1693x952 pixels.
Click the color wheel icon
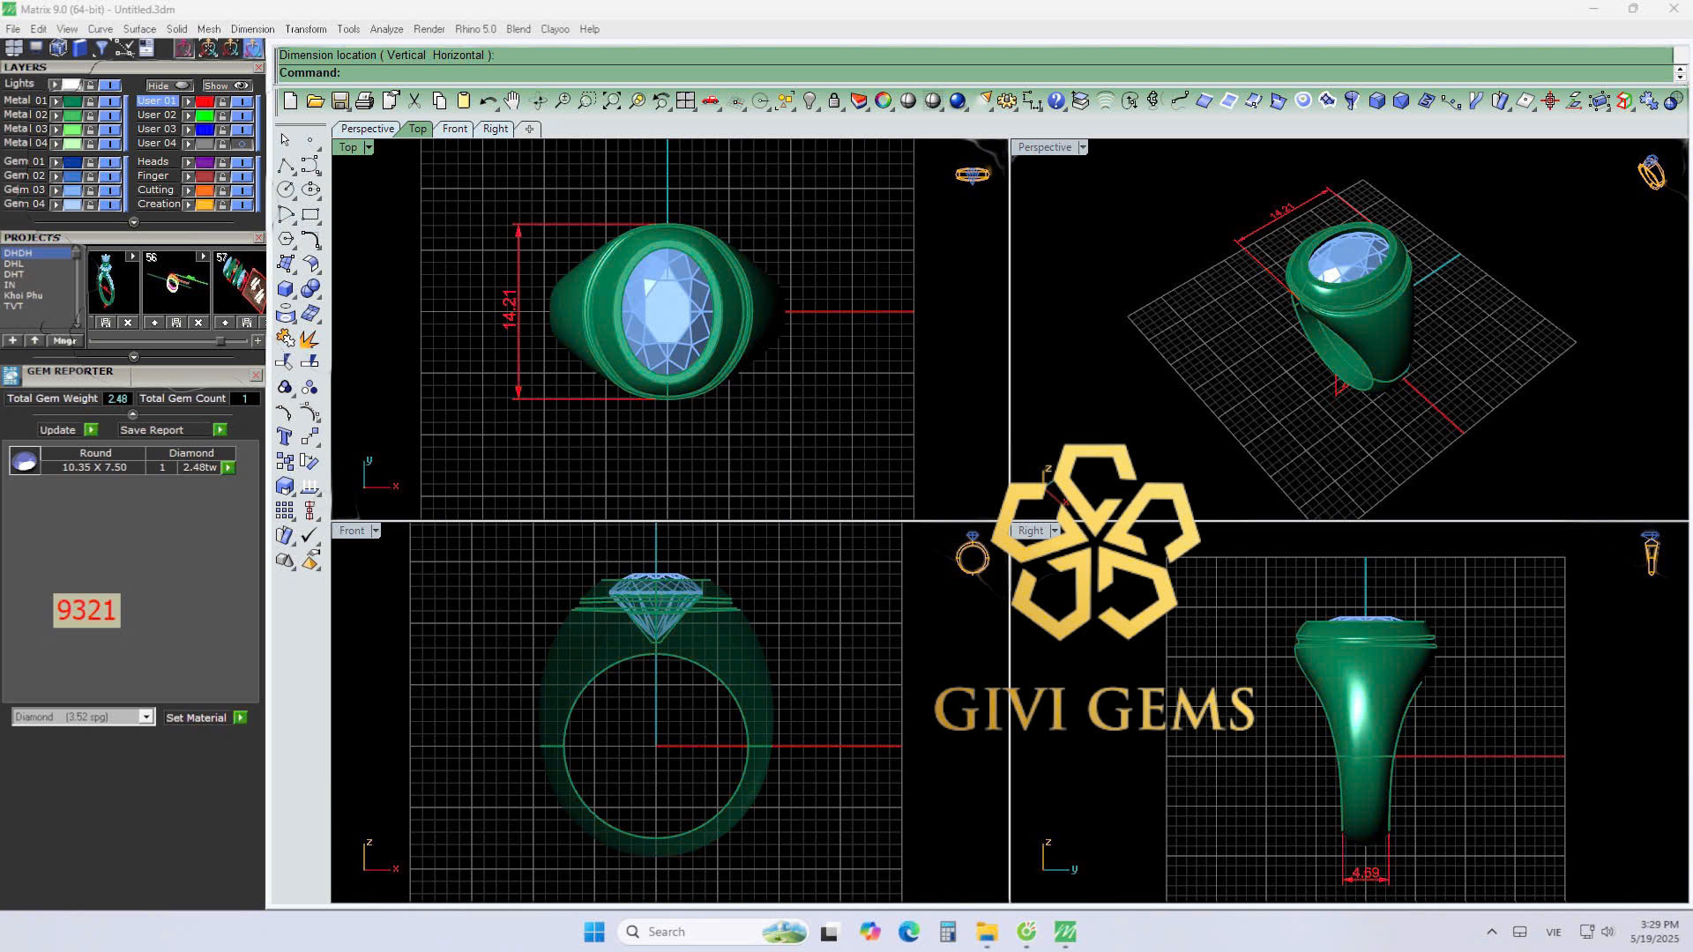point(884,101)
